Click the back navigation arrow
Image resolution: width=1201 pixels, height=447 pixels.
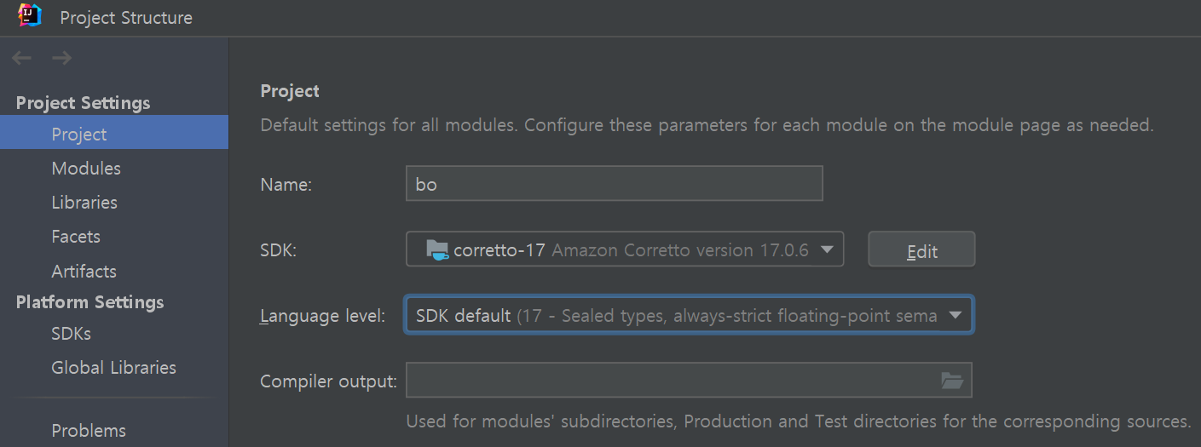coord(21,58)
